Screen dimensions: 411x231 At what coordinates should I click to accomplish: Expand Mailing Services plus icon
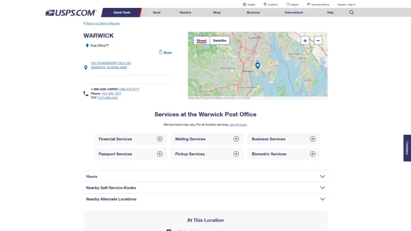(236, 139)
